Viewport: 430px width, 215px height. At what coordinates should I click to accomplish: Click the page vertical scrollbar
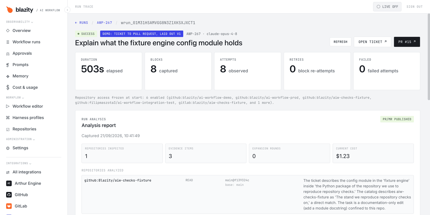click(428, 57)
